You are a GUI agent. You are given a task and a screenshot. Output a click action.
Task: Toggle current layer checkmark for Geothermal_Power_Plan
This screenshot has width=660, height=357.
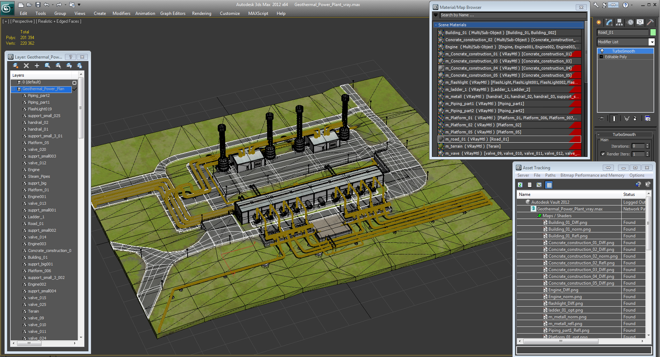[75, 89]
